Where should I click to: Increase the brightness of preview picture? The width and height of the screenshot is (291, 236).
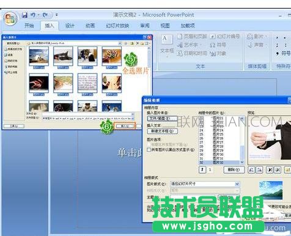[x=287, y=170]
